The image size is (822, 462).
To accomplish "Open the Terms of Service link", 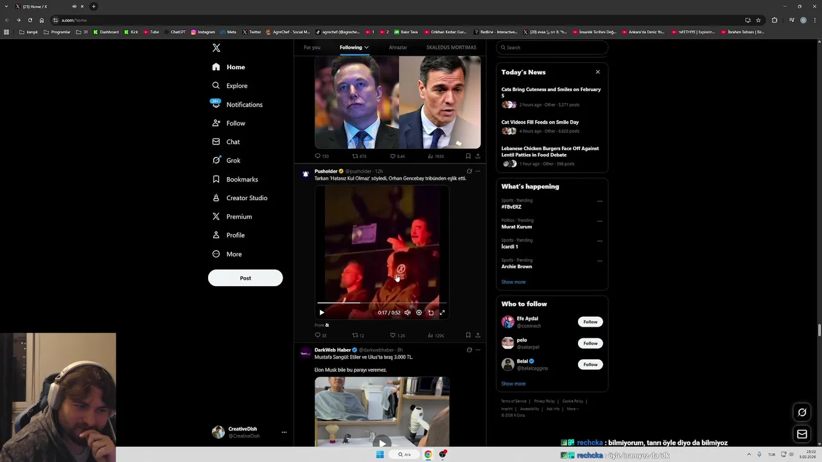I will [514, 401].
